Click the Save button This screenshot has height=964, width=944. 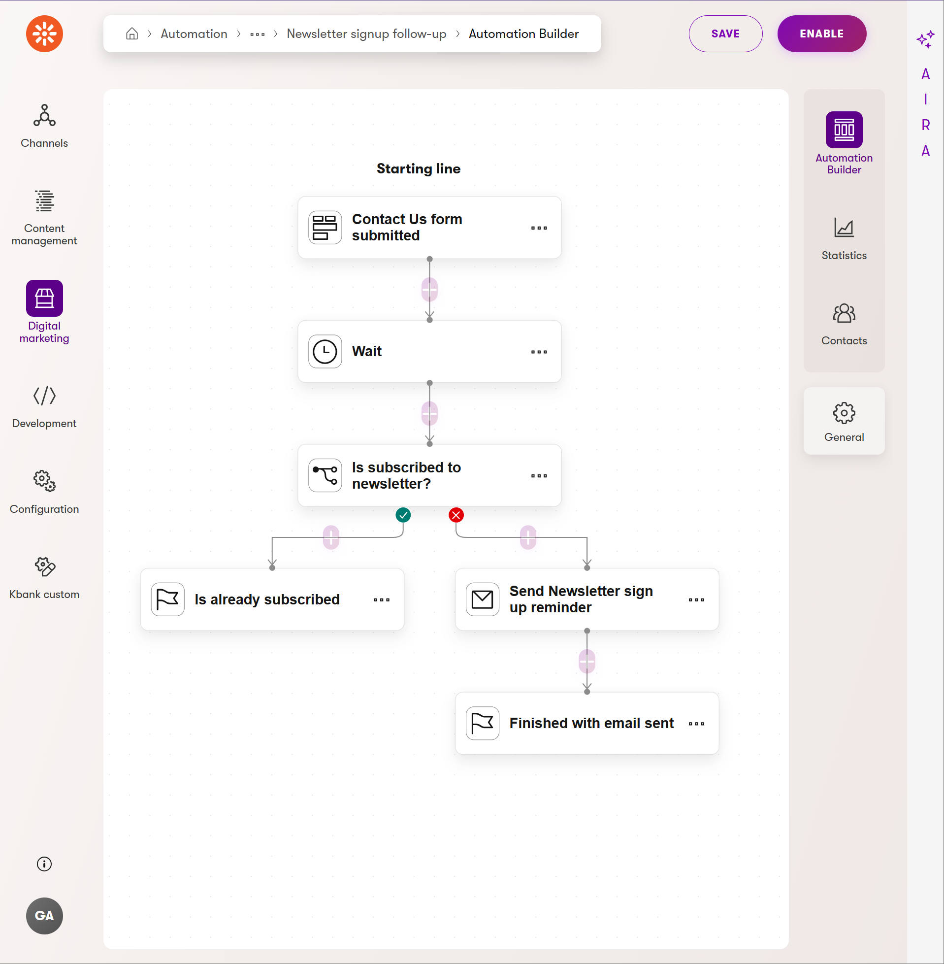725,33
